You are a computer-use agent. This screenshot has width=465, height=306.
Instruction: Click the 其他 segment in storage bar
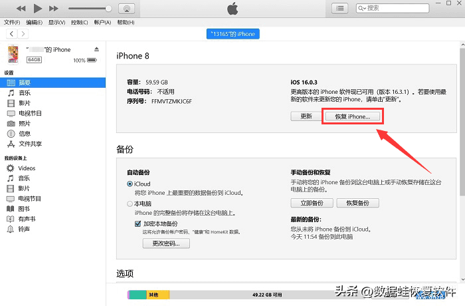coord(158,295)
